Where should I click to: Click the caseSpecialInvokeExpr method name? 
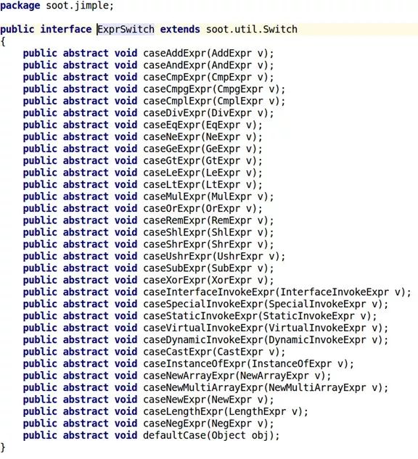click(203, 304)
